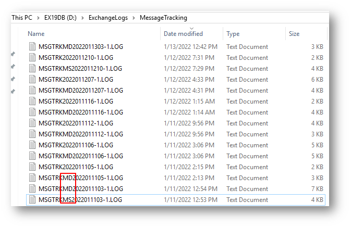Click the file icon for MSGTRKMS2022011210-1.LOG
This screenshot has height=228, width=351.
pyautogui.click(x=32, y=68)
